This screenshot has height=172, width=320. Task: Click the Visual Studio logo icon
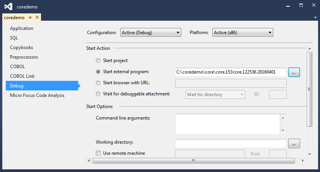[8, 7]
